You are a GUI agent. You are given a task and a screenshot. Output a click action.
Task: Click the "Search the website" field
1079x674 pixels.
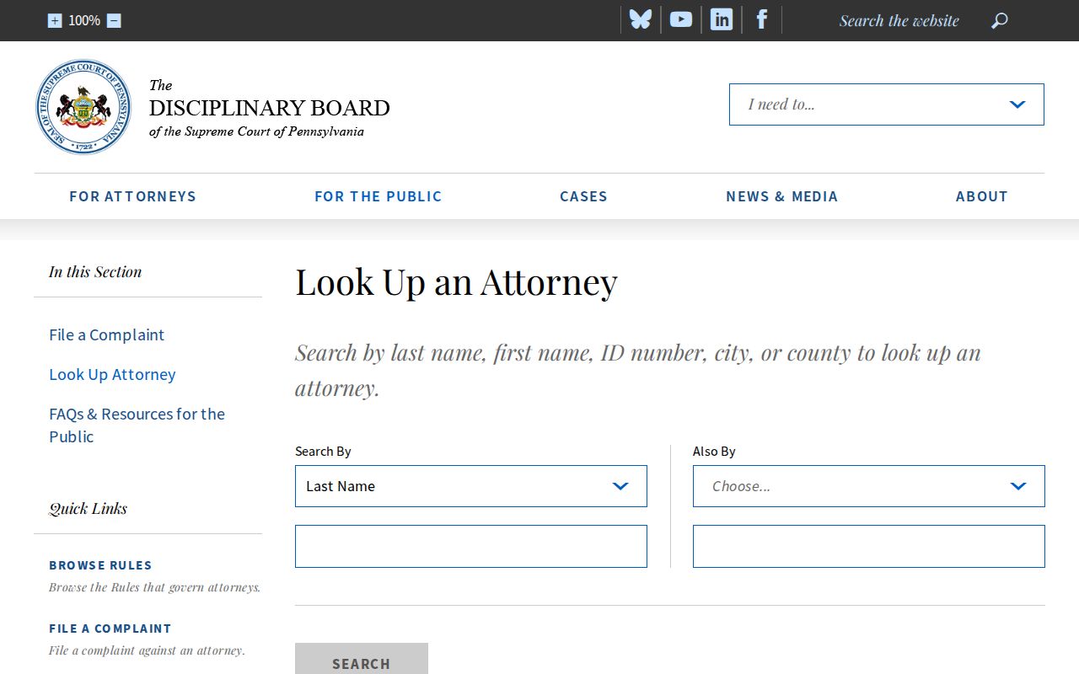[x=899, y=21]
